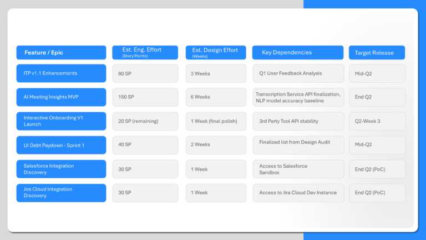
Task: Select the 2 Weeks cell
Action: (216, 145)
